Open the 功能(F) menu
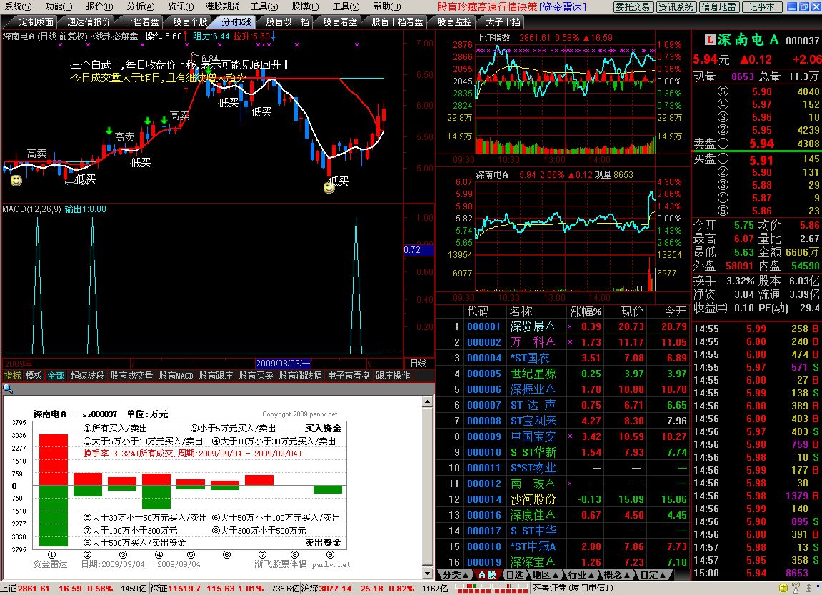The width and height of the screenshot is (822, 595). [x=59, y=6]
